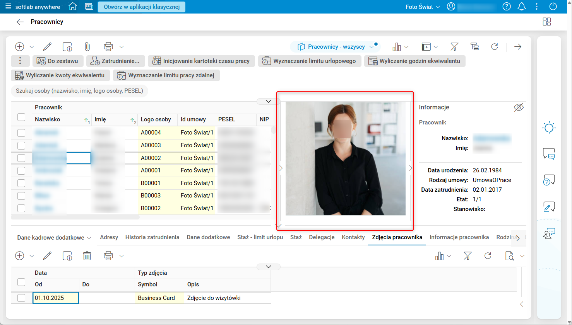Open record history icon in photos toolbar

pos(67,256)
